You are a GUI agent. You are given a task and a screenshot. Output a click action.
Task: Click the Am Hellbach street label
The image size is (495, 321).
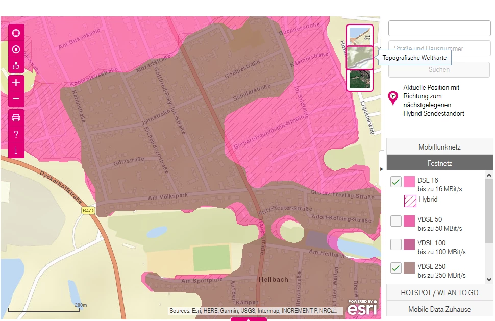click(327, 254)
